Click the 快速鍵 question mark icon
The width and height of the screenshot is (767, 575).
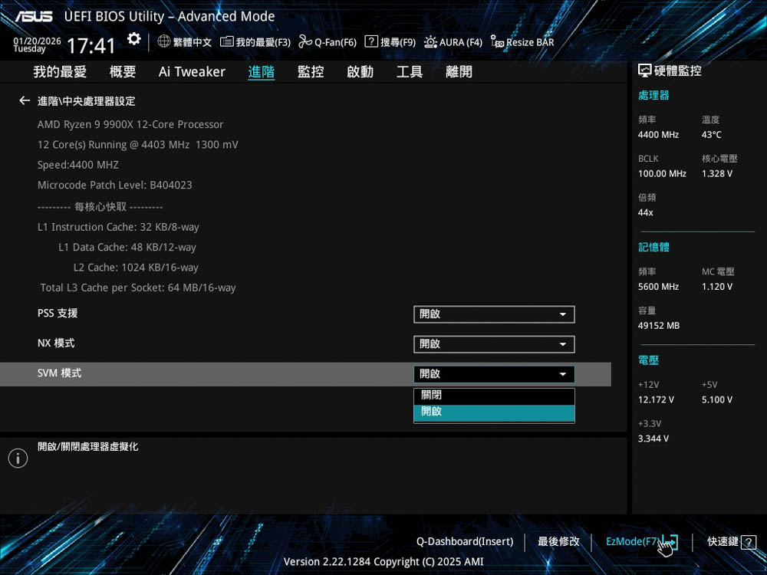coord(749,542)
